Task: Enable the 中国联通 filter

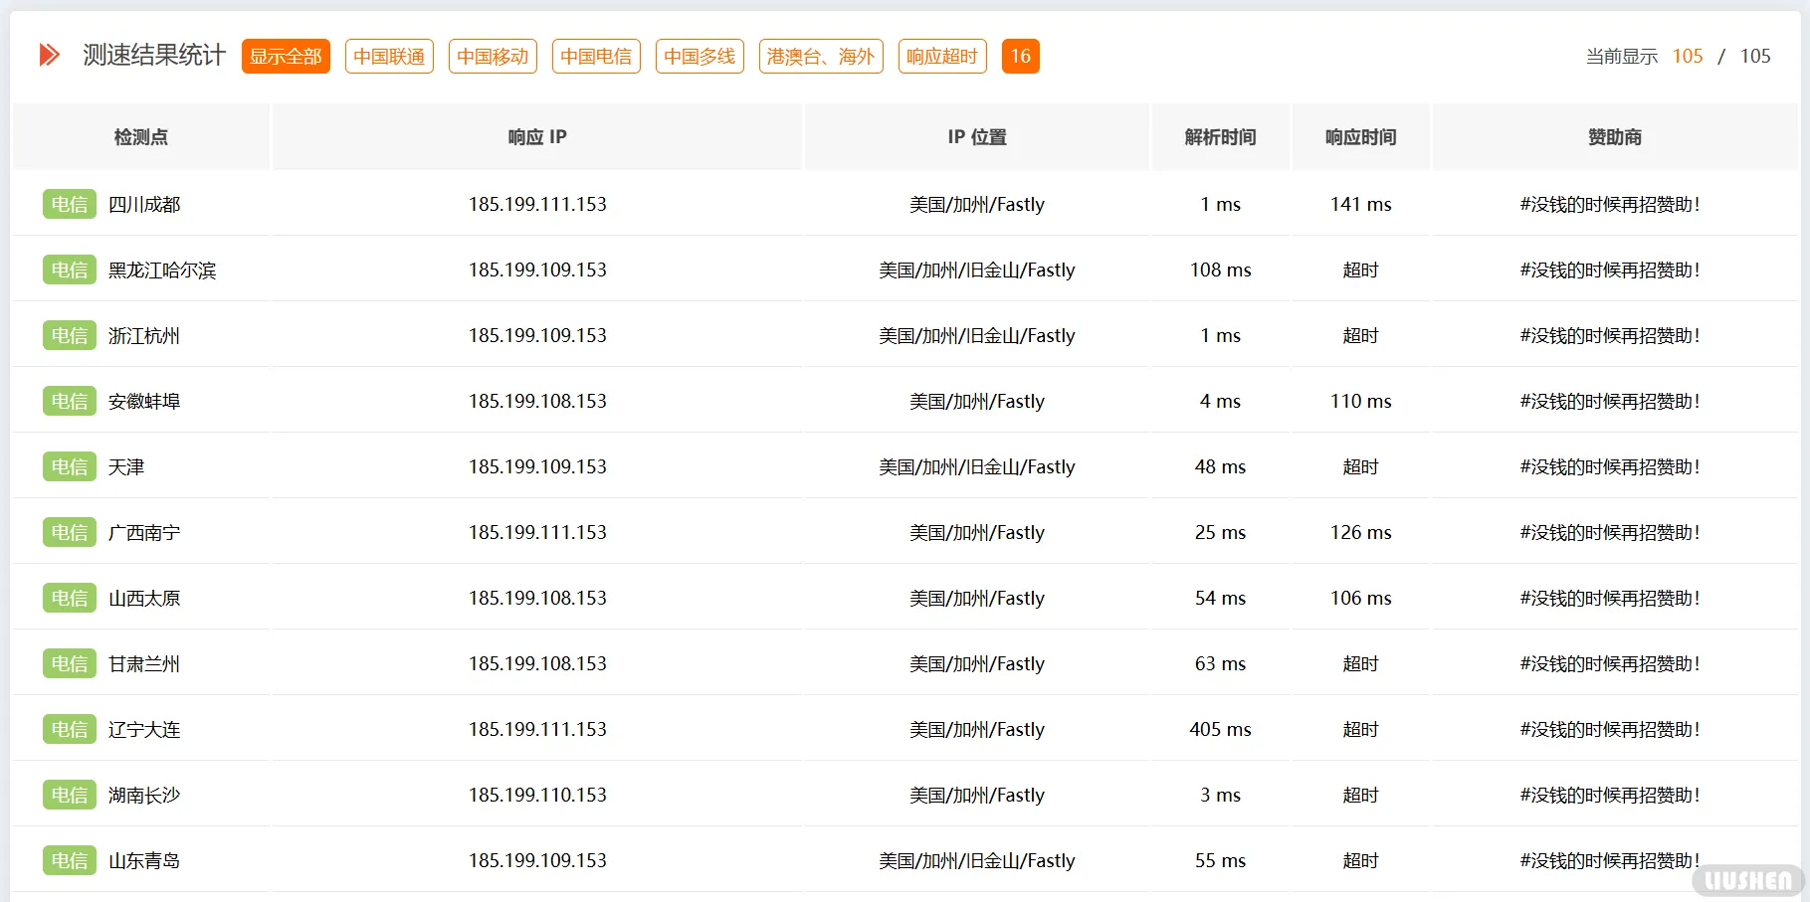Action: pos(388,57)
